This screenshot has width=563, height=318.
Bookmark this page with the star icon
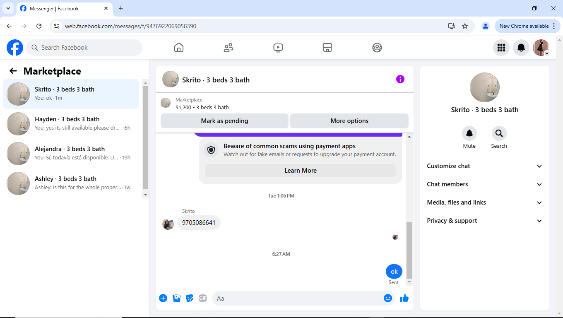point(465,26)
